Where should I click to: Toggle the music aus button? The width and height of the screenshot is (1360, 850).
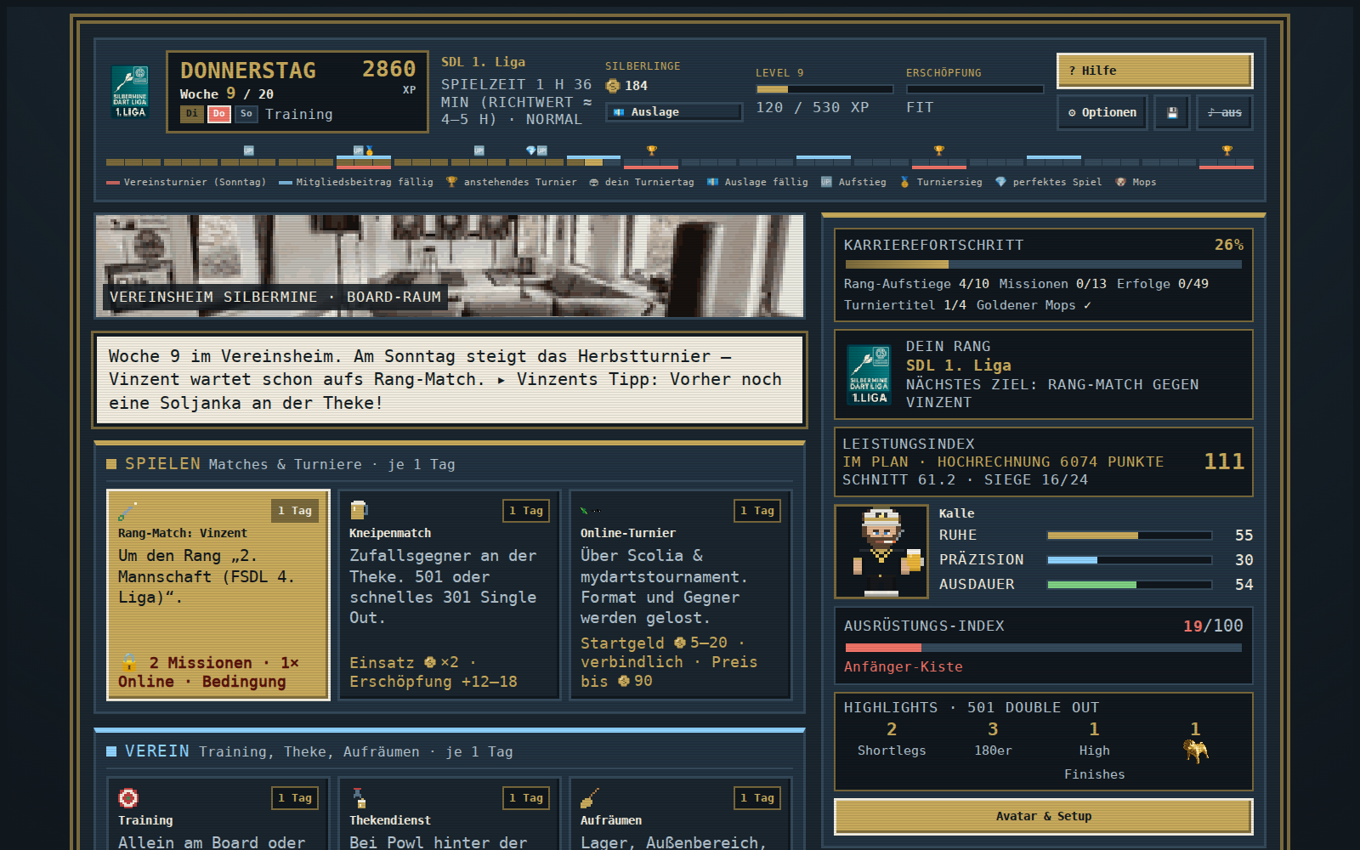click(1224, 112)
